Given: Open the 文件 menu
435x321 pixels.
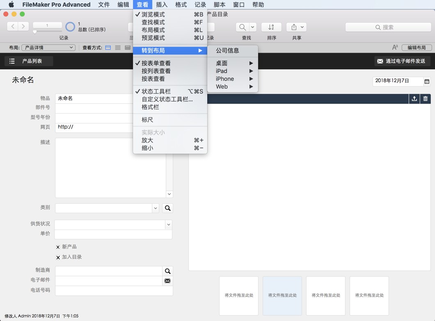Looking at the screenshot, I should click(x=104, y=5).
